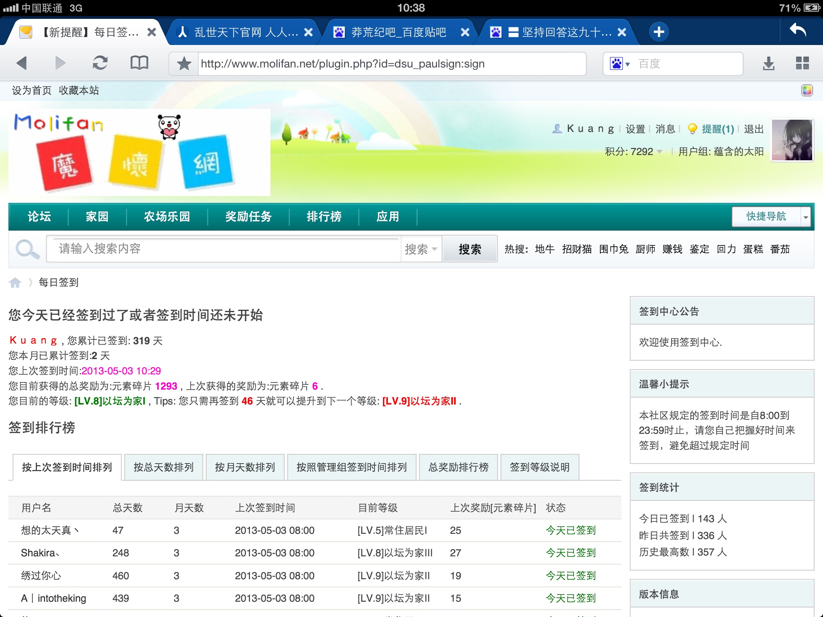Click the 提醒(1) lightbulb icon
The width and height of the screenshot is (823, 617).
tap(692, 129)
